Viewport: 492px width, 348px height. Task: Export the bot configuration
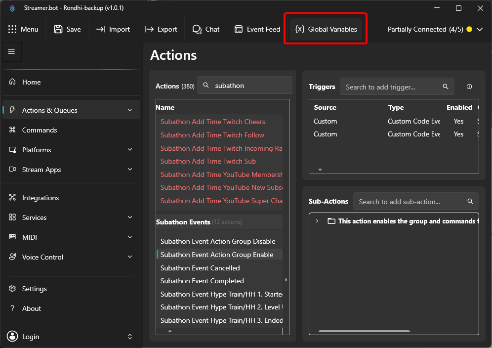point(161,29)
